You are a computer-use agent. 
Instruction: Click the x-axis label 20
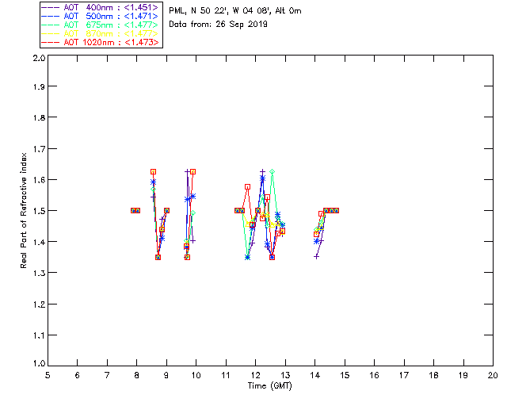pos(493,375)
